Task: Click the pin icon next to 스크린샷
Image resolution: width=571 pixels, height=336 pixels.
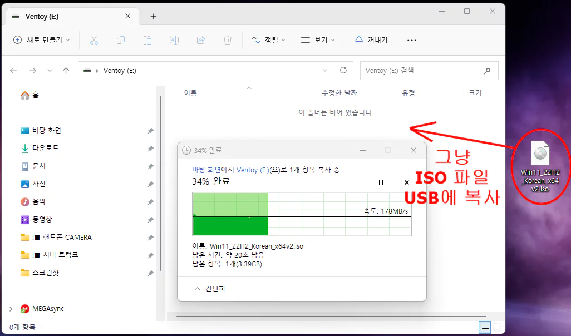Action: pos(150,273)
